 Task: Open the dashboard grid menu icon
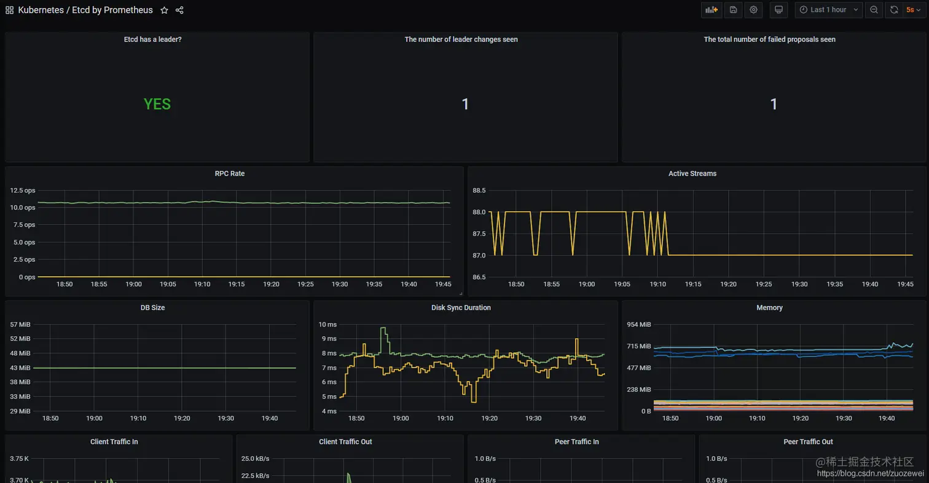coord(10,10)
